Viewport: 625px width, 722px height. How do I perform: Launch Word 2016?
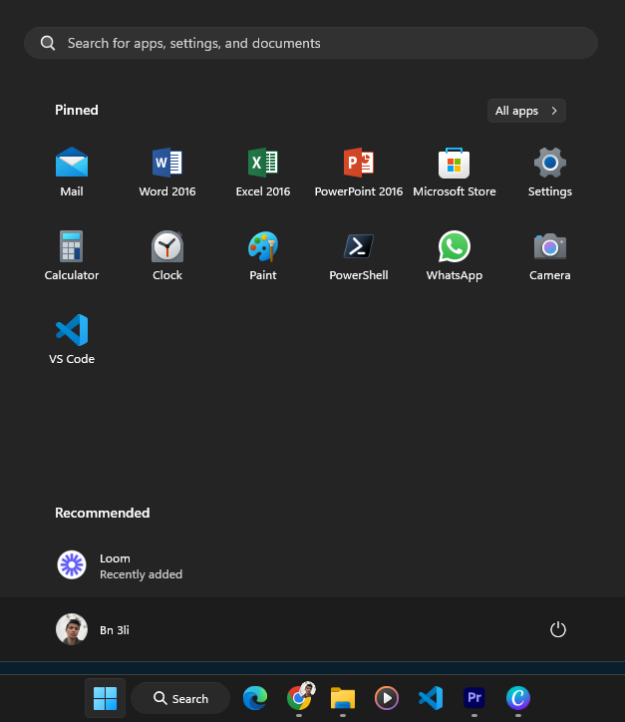[167, 172]
